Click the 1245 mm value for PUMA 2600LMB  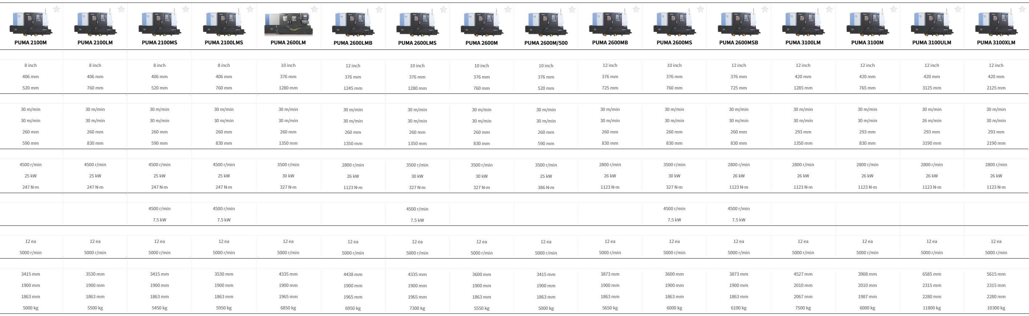[x=353, y=88]
